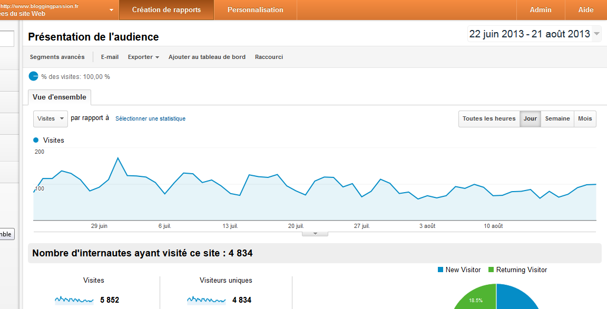Click the 4 834 unique visitors value
This screenshot has height=309, width=607.
coord(241,300)
